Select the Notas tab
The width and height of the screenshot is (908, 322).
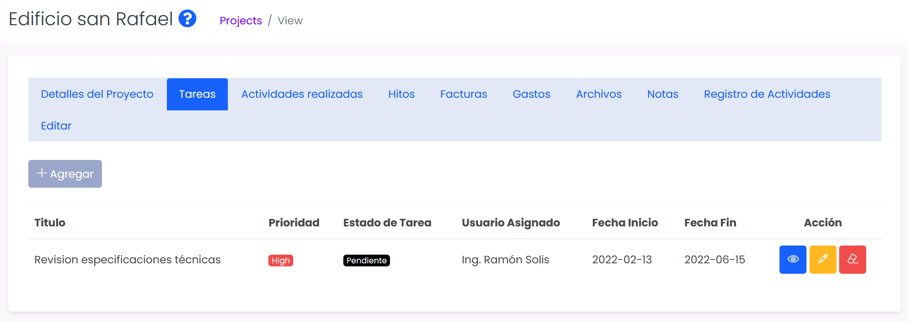(663, 94)
